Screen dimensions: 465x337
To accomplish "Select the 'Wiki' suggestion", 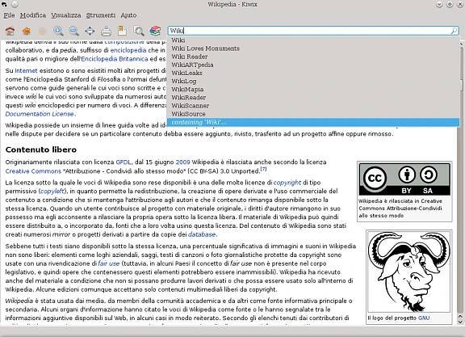I will 313,40.
